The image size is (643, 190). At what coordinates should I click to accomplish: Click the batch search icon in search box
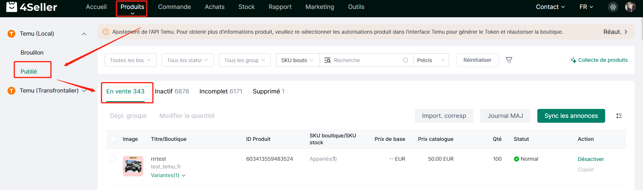click(x=327, y=60)
